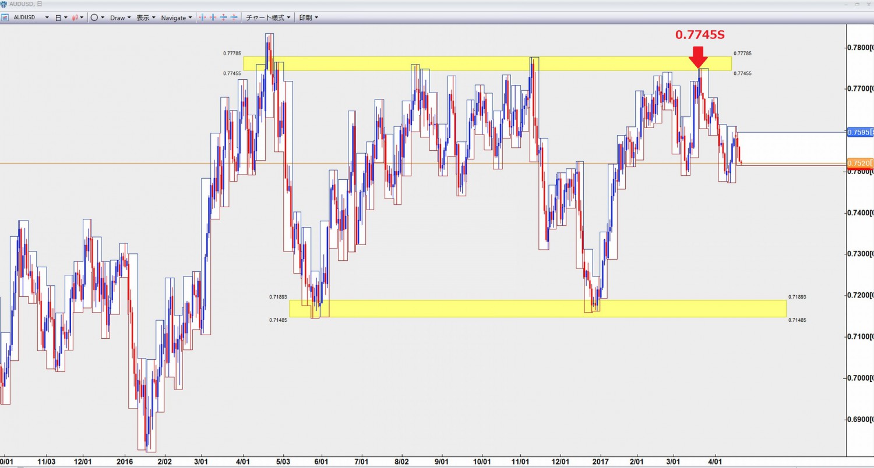The height and width of the screenshot is (468, 874).
Task: Open the Draw menu
Action: 120,17
